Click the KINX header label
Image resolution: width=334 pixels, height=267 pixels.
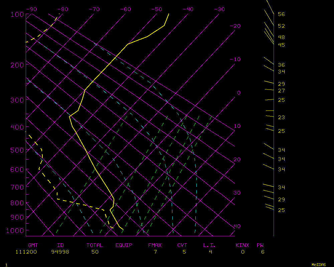pos(242,245)
